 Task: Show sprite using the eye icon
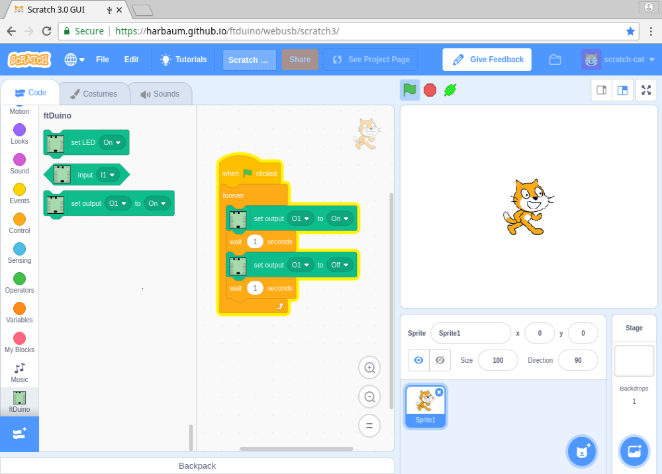click(x=418, y=360)
